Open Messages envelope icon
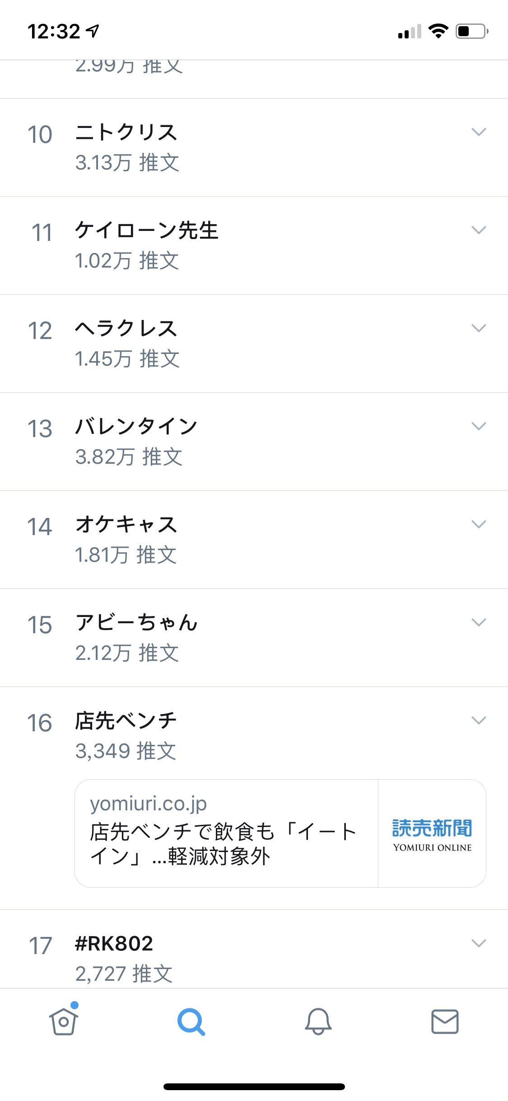 click(445, 1021)
